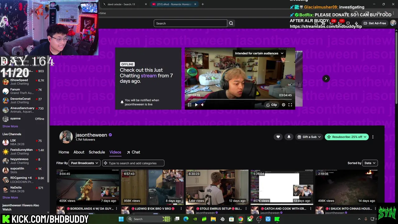
Task: Seek on the video progress bar
Action: click(240, 100)
